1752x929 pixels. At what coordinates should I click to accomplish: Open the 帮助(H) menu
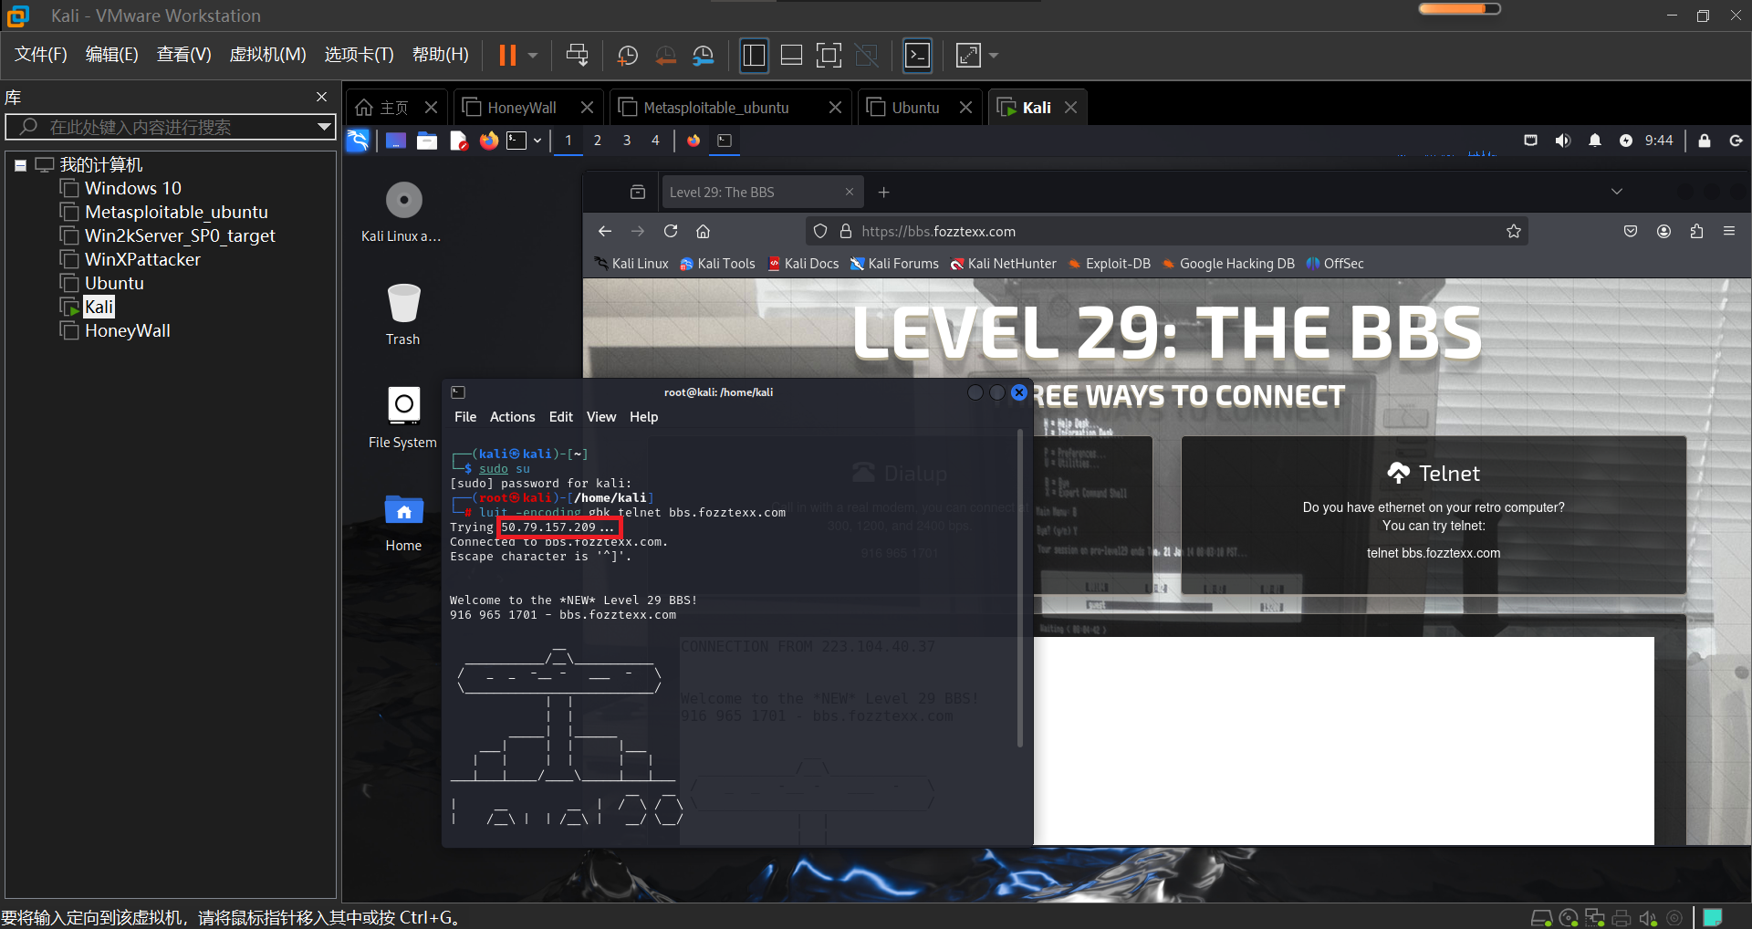pyautogui.click(x=440, y=55)
